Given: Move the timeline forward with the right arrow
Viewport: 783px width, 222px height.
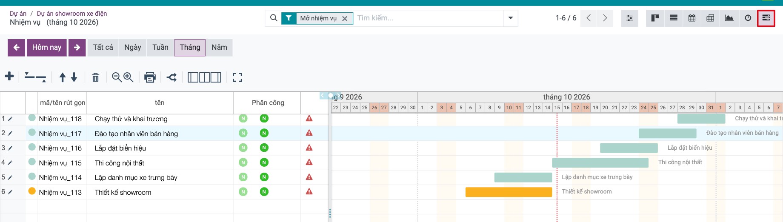Looking at the screenshot, I should click(x=77, y=47).
